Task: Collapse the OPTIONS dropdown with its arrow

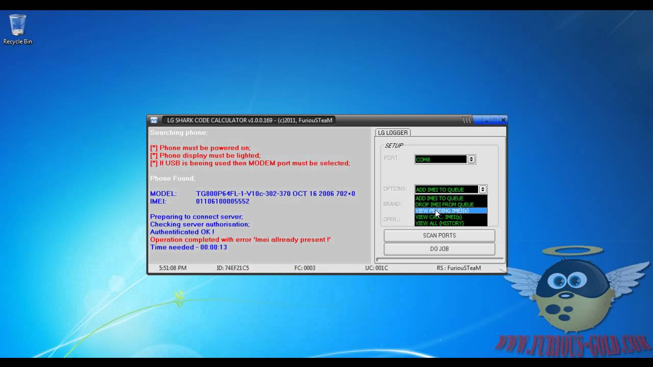Action: point(483,190)
